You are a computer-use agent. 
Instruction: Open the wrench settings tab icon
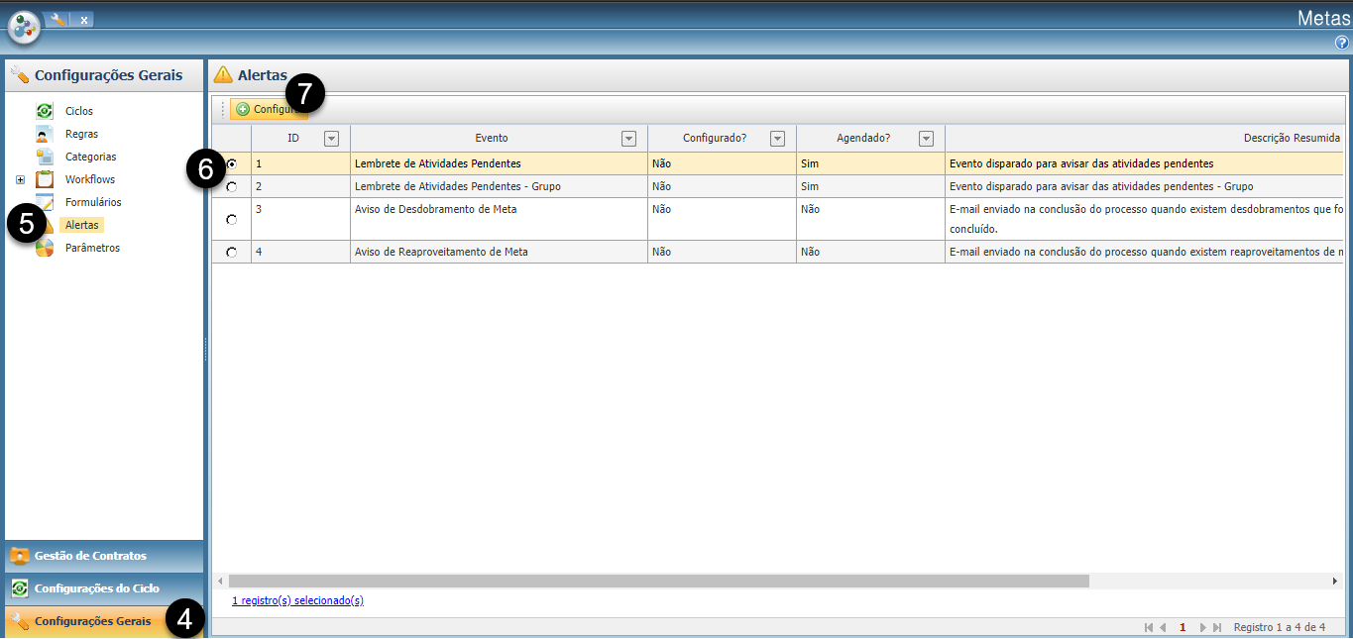point(57,19)
